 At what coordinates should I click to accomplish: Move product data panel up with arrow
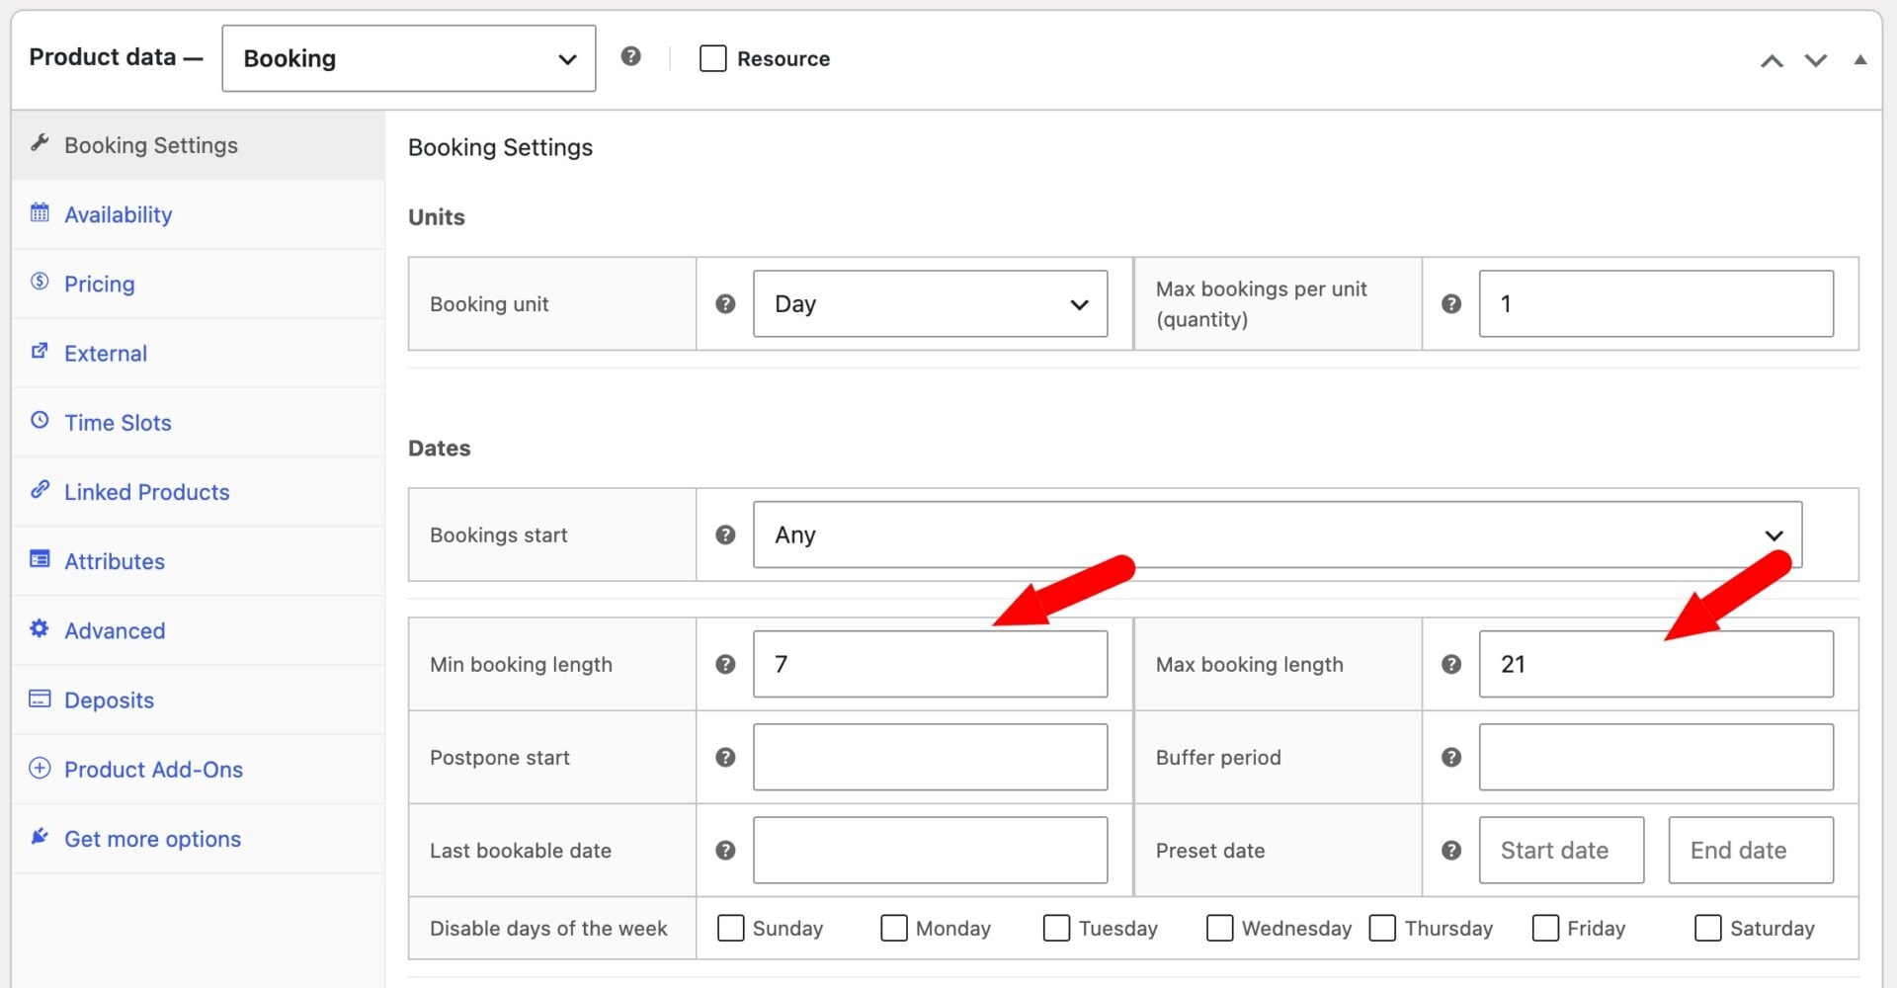coord(1773,61)
